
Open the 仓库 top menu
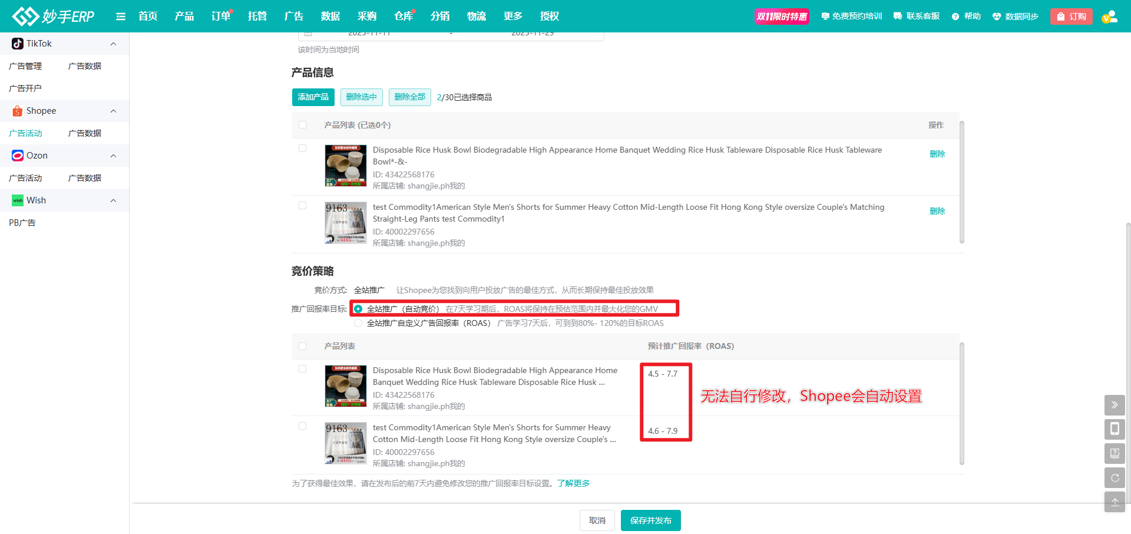(404, 17)
